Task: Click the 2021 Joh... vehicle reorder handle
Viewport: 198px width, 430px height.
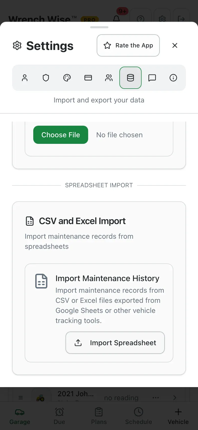Action: (21, 398)
